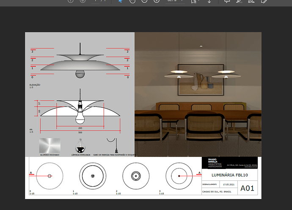Click the ALUMÍNIO ESCOVADO caption

click(50, 155)
